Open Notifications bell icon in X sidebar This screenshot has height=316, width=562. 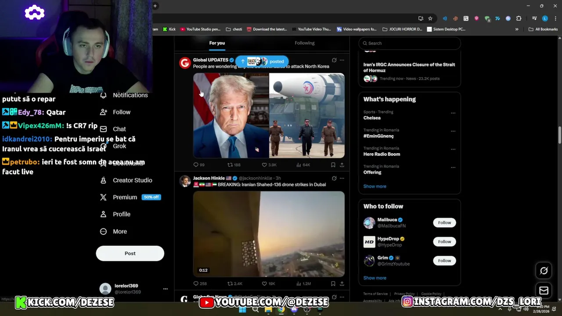coord(103,95)
